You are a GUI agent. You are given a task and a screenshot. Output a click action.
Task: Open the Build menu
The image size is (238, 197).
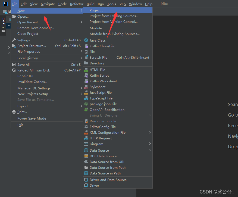click(90, 4)
